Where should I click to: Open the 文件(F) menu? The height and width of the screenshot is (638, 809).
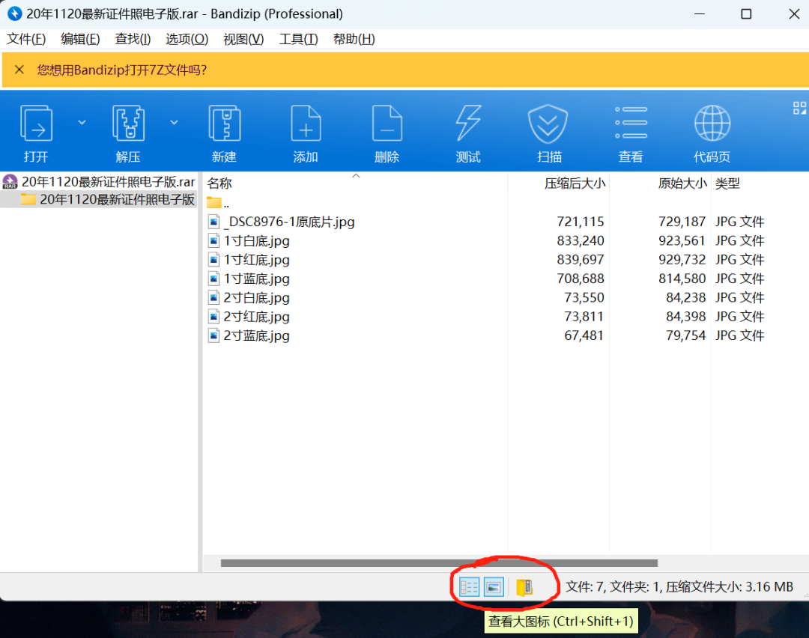click(25, 39)
